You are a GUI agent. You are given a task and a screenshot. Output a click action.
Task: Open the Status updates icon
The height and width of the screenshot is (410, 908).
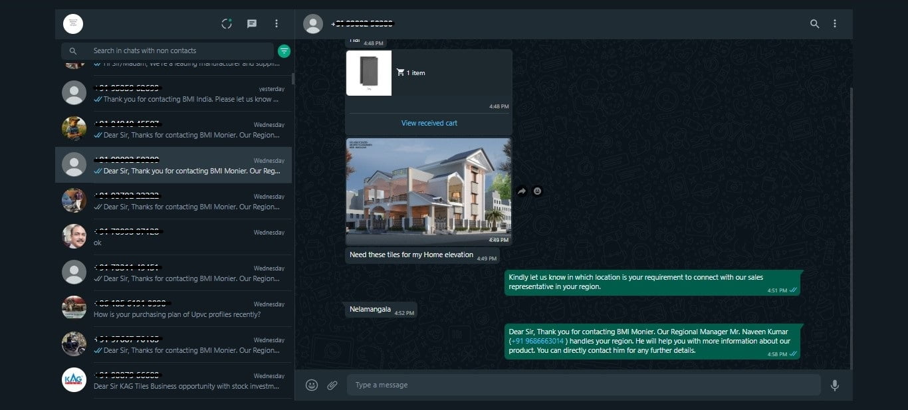point(227,24)
